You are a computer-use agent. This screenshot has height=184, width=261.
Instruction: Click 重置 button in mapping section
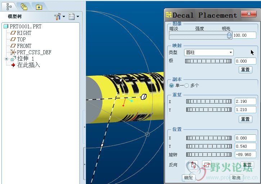point(245,70)
